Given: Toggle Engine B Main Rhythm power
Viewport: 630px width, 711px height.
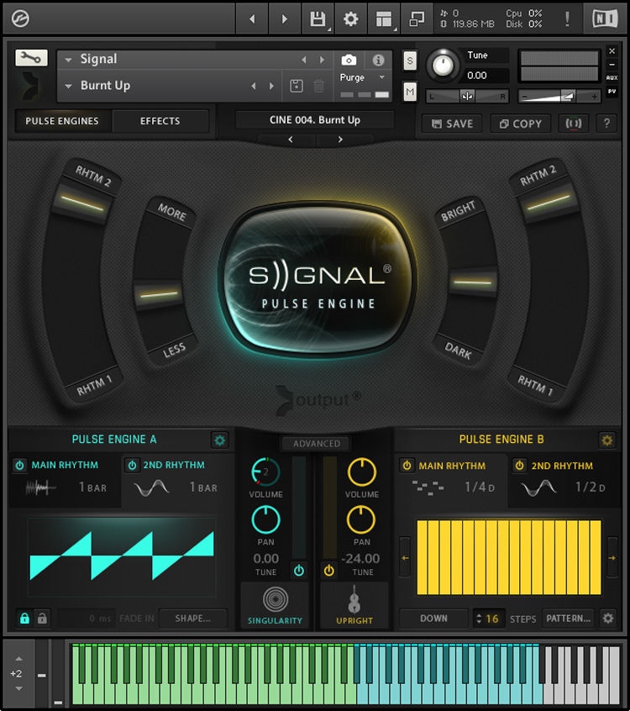Looking at the screenshot, I should pyautogui.click(x=407, y=466).
